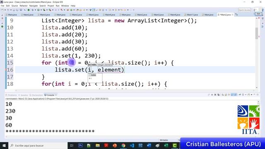Switch to the Problems view tab
265x149 pixels.
tap(11, 95)
